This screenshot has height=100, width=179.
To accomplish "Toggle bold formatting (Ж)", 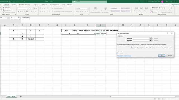I will pos(18,11).
